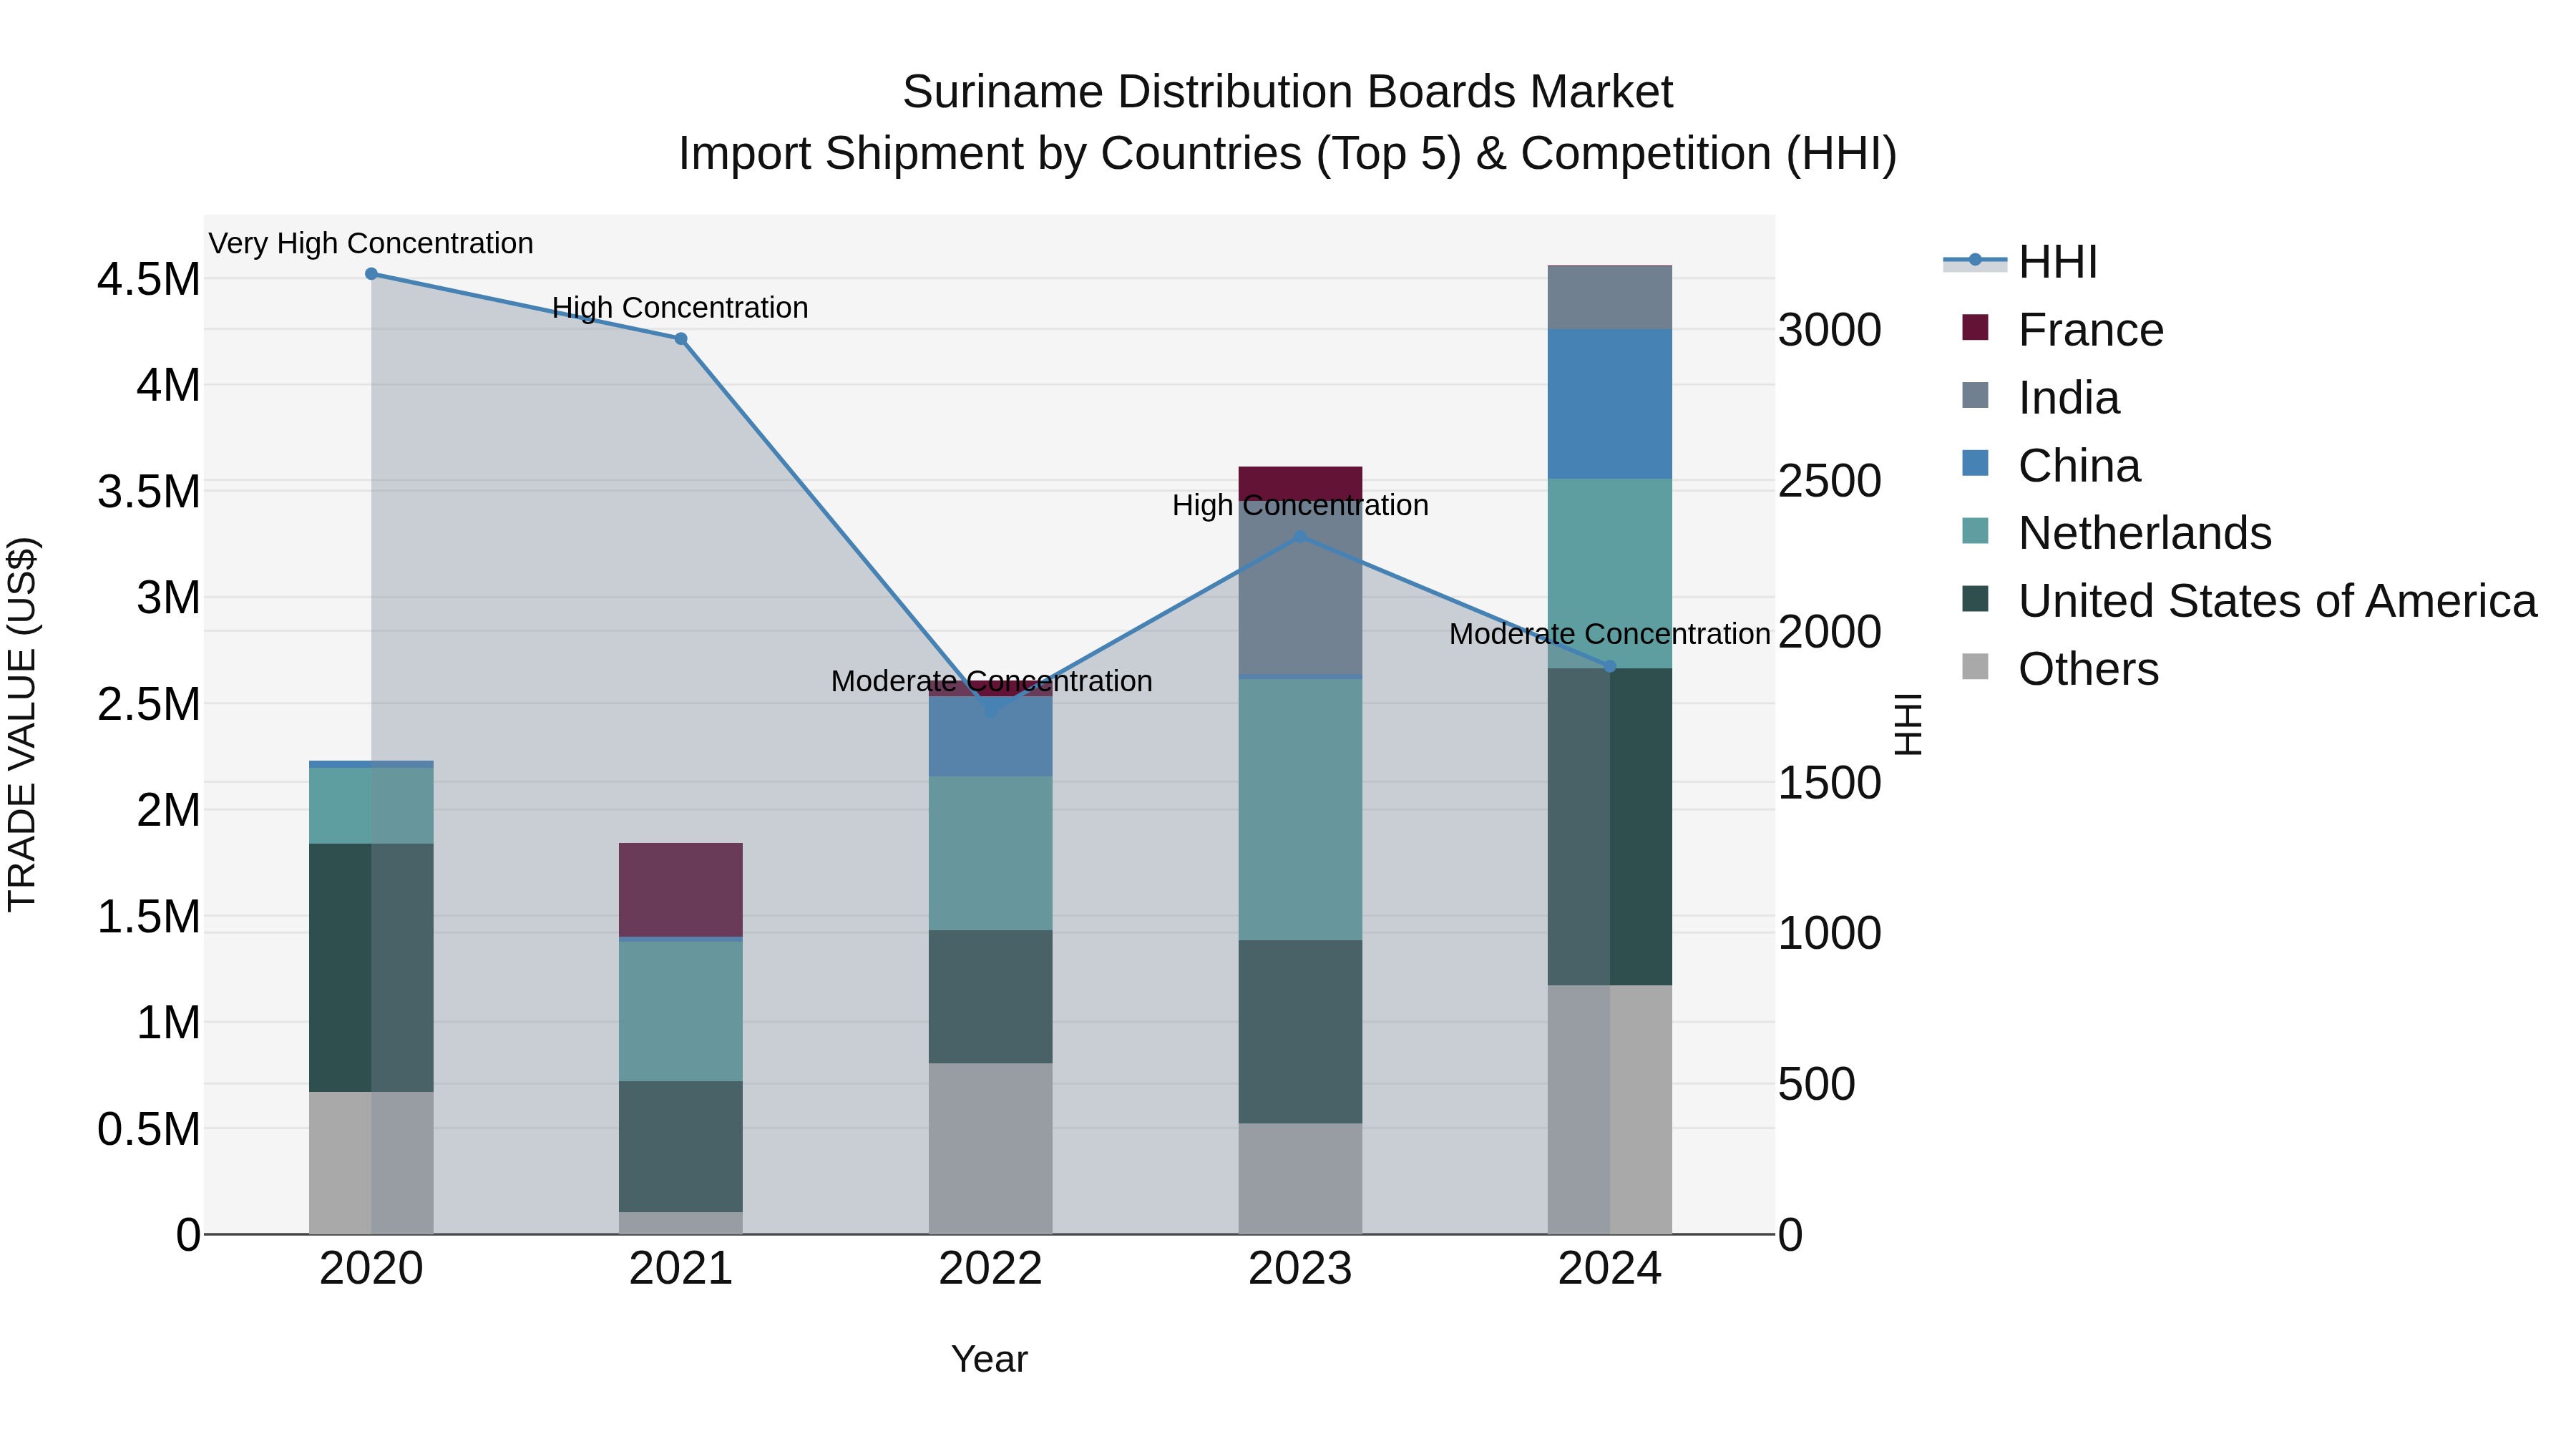The height and width of the screenshot is (1449, 2576).
Task: Click 'Moderate Concentration' label above 2022
Action: (992, 681)
